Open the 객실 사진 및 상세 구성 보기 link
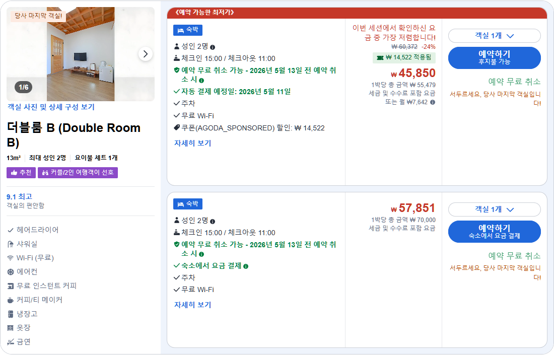 50,107
